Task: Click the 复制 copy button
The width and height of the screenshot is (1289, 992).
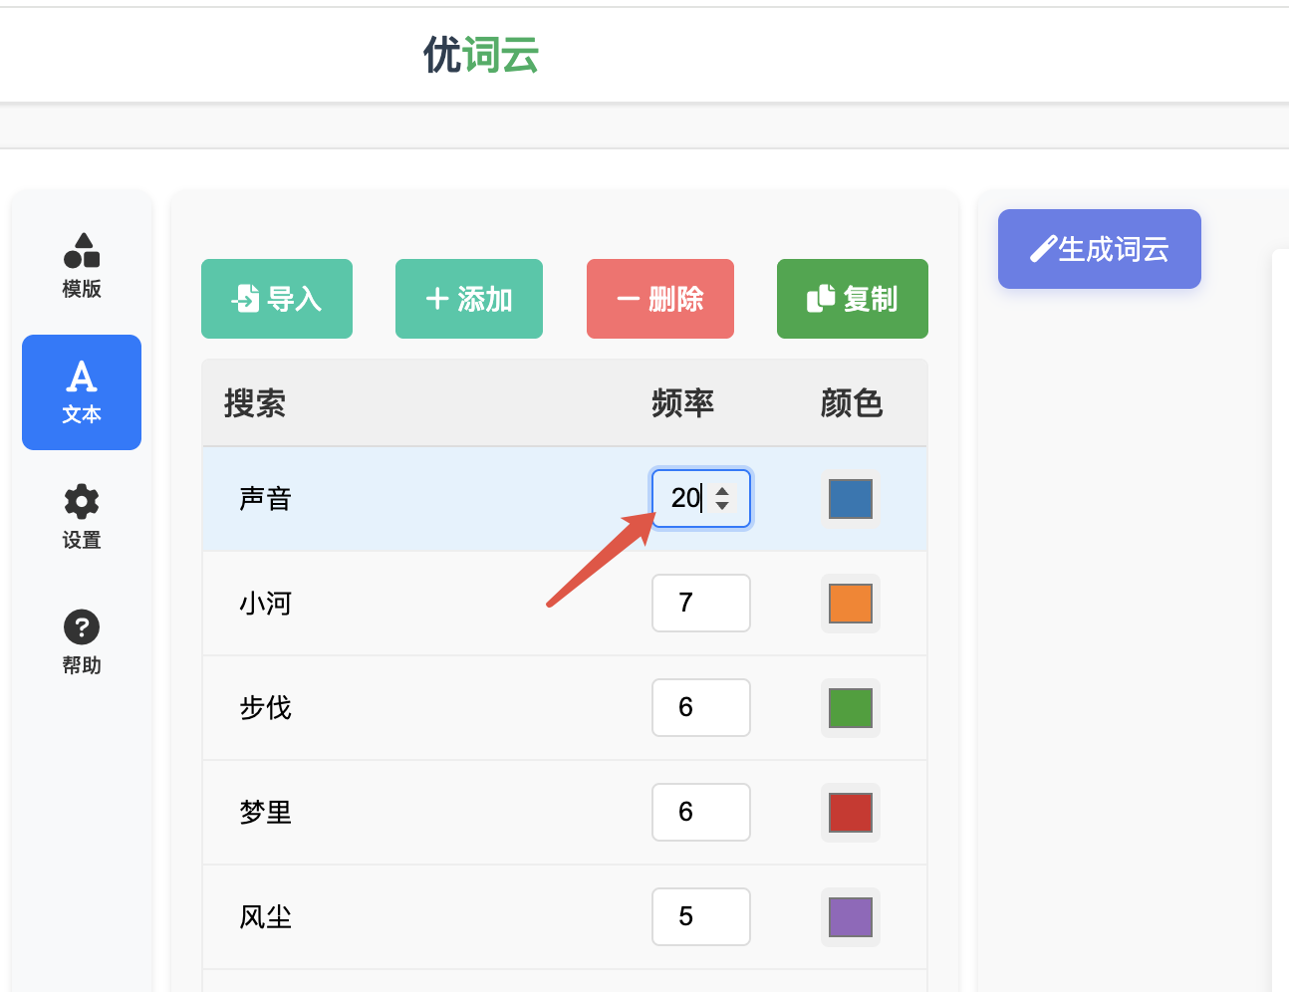Action: [x=852, y=298]
